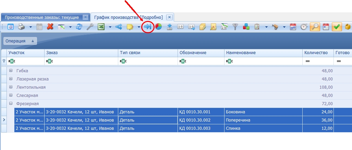
Task: Close the График производства [Подробно] tab
Action: 170,17
